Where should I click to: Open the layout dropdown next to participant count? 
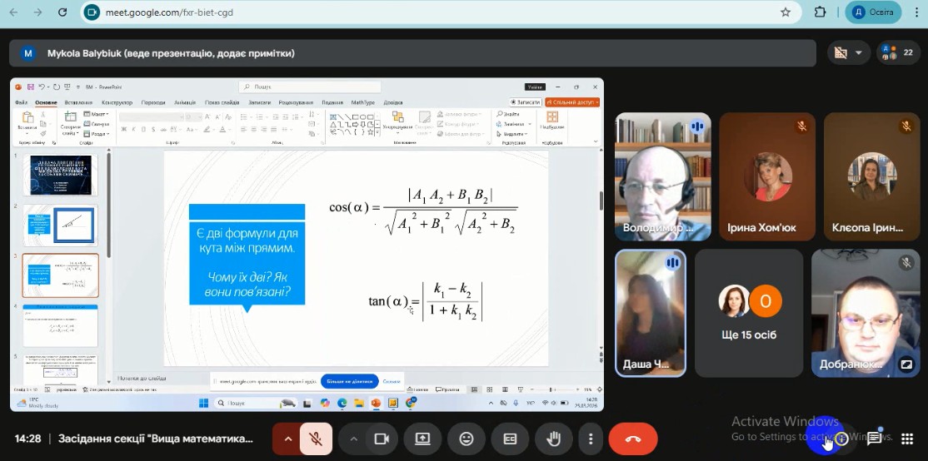tap(849, 52)
